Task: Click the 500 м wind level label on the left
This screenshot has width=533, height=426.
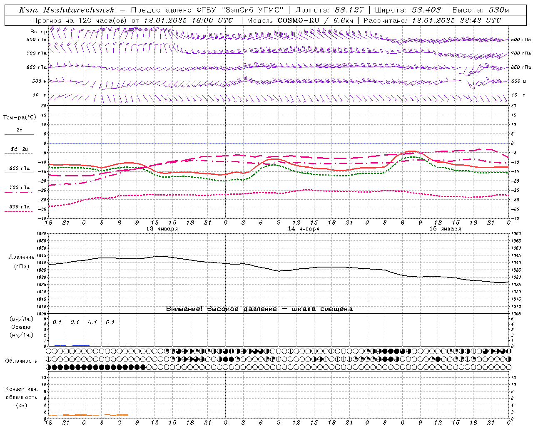Action: [40, 81]
